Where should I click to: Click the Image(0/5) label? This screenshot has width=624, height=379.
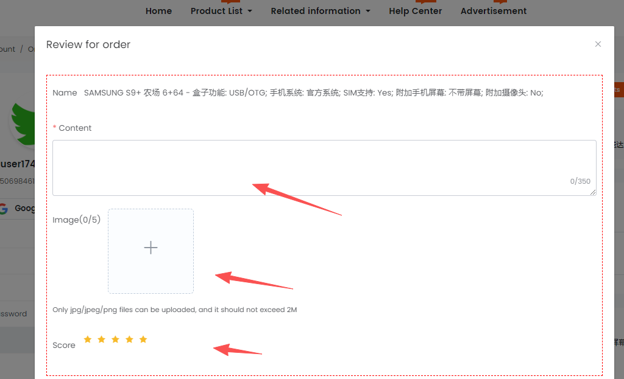coord(77,220)
